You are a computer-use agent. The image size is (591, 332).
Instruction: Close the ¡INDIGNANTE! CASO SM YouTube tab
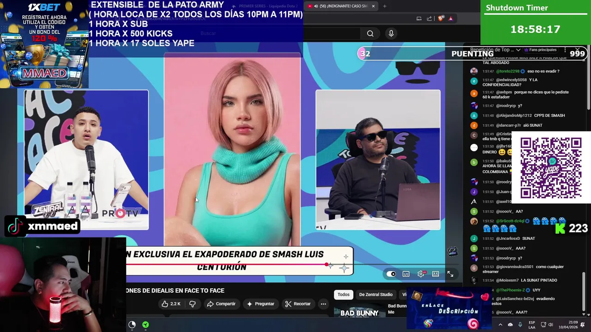pos(373,6)
